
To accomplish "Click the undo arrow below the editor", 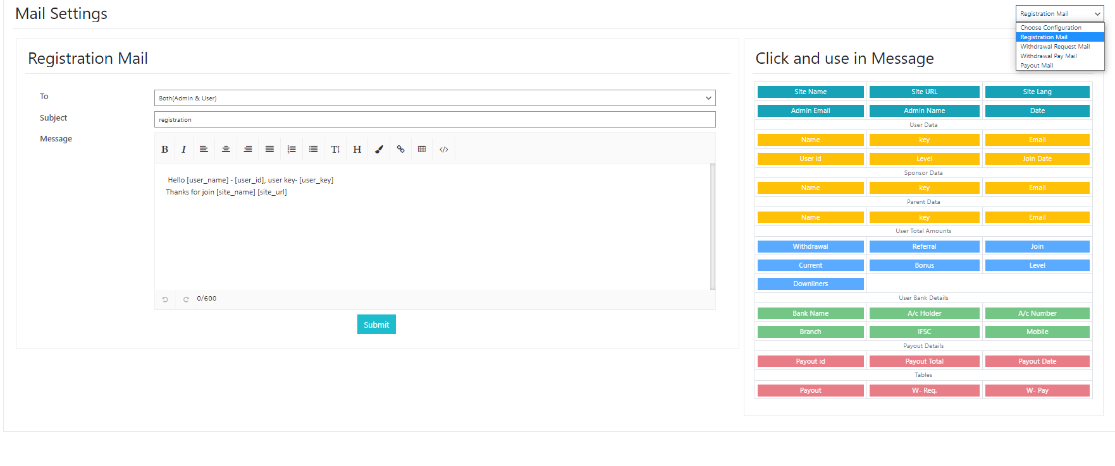I will click(165, 299).
